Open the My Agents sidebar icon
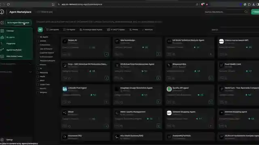This screenshot has width=259, height=145. click(2, 37)
